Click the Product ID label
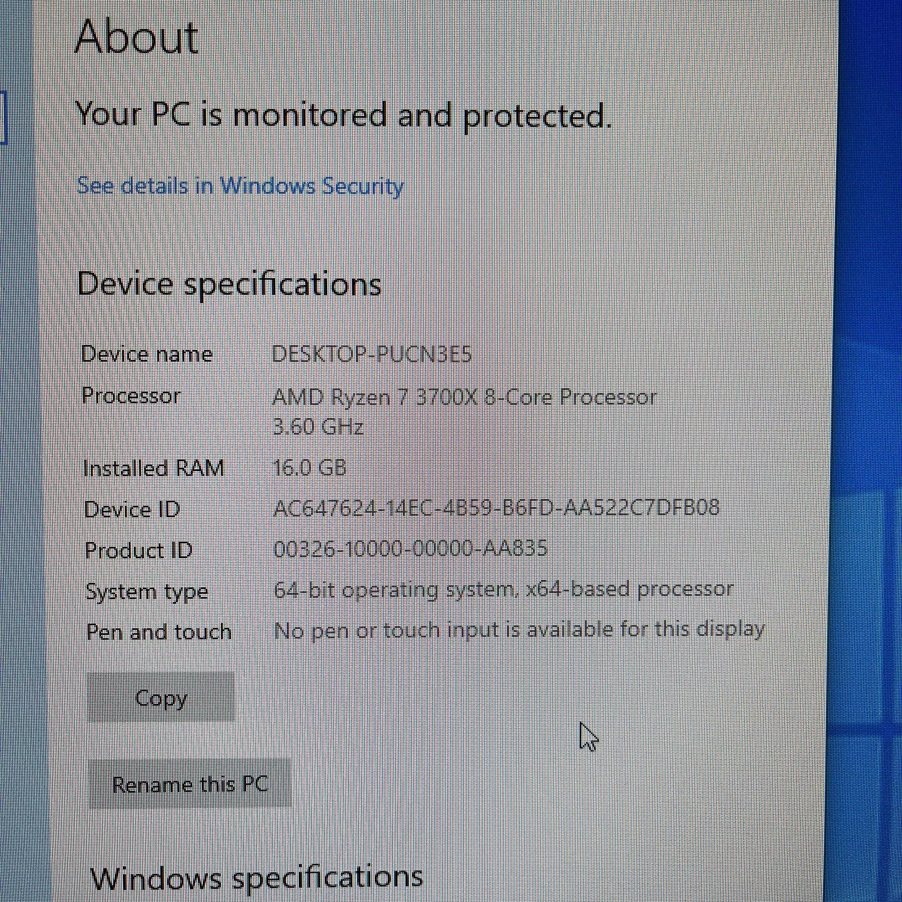The width and height of the screenshot is (902, 902). (139, 551)
